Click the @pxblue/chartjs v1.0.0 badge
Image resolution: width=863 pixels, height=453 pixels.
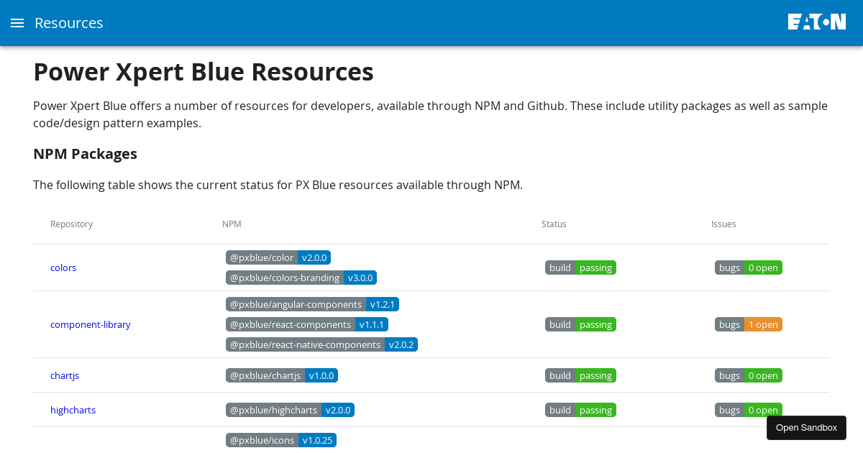pos(282,375)
